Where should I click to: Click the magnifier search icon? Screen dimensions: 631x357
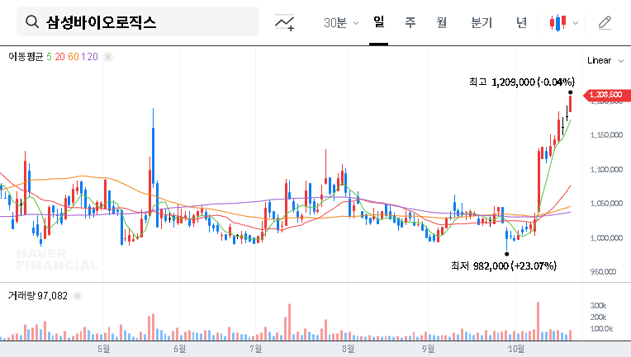point(32,22)
